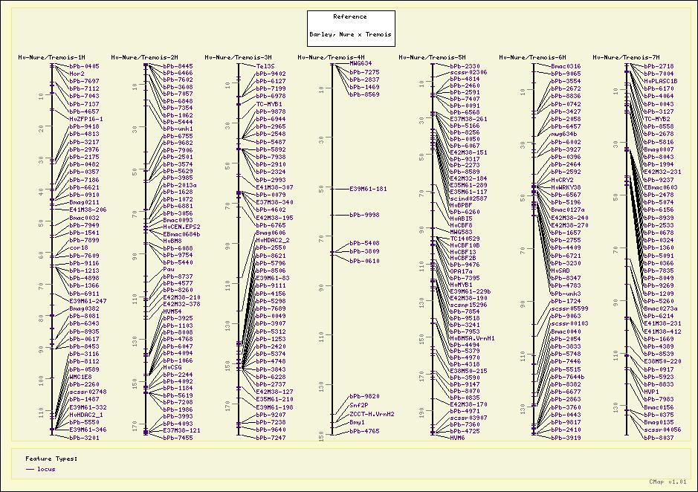
Task: Click the Tel3S marker on 3H
Action: (x=265, y=66)
